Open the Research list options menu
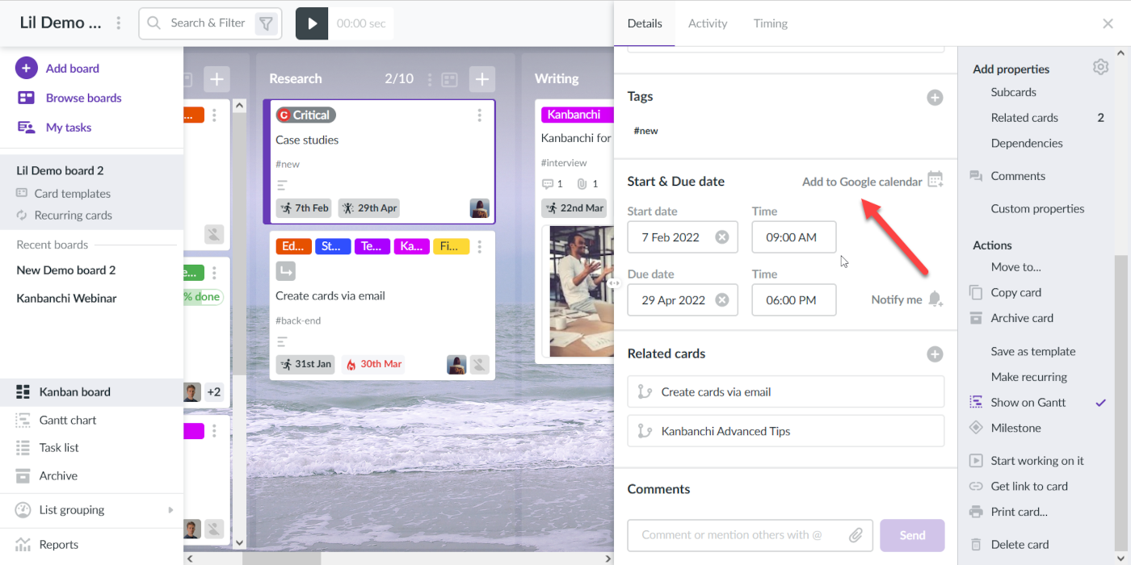Image resolution: width=1131 pixels, height=565 pixels. coord(429,79)
